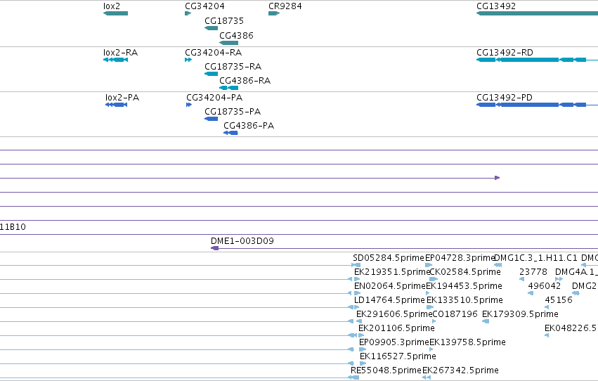Viewport: 598px width, 381px height.
Task: Click the purple arrowhead left of DME1-003D09
Action: (x=215, y=248)
